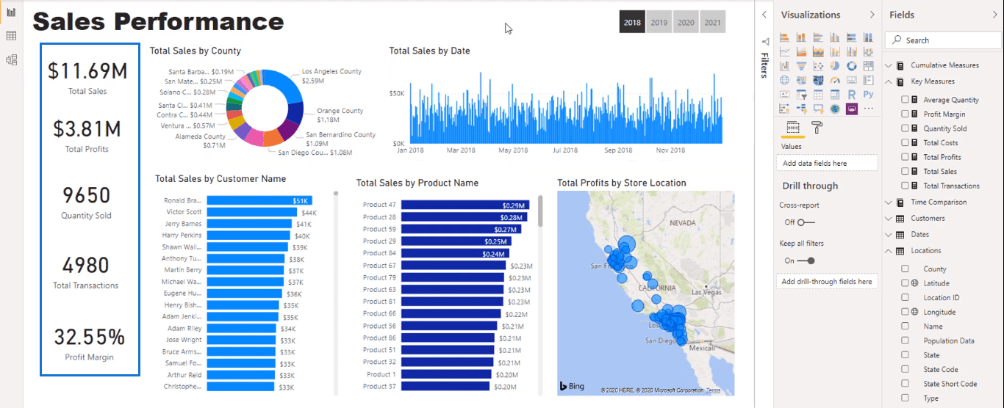Select year 2021 in slicer
The height and width of the screenshot is (408, 1004).
[x=712, y=22]
